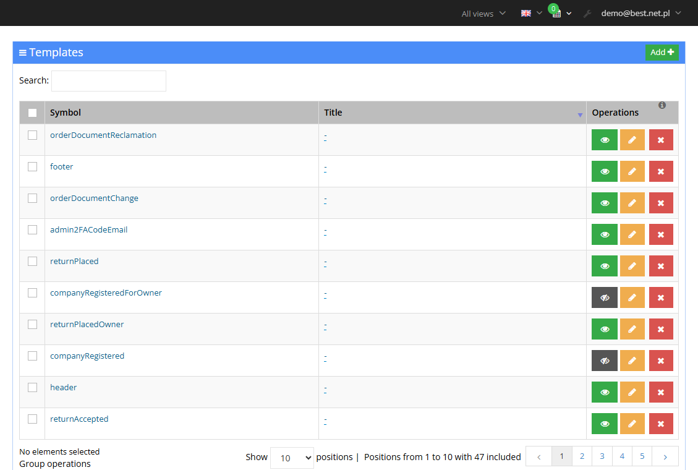Edit the header template
This screenshot has width=698, height=470.
point(632,392)
